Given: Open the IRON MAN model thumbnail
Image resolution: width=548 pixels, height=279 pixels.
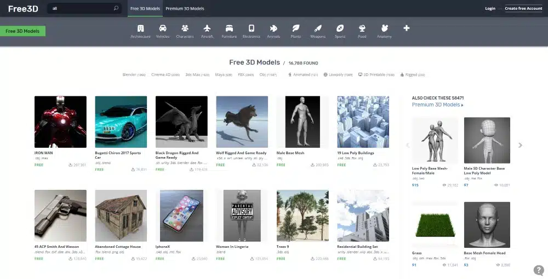Looking at the screenshot, I should tap(60, 121).
